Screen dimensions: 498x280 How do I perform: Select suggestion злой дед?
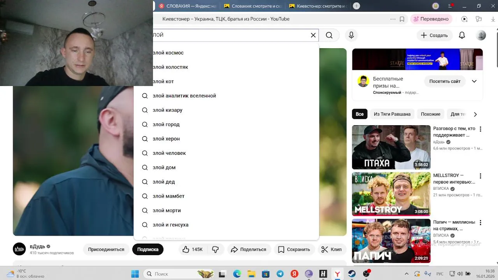point(226,182)
